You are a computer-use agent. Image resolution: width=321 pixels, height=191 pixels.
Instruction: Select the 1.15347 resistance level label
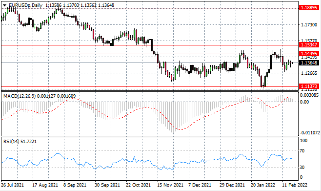coord(309,44)
